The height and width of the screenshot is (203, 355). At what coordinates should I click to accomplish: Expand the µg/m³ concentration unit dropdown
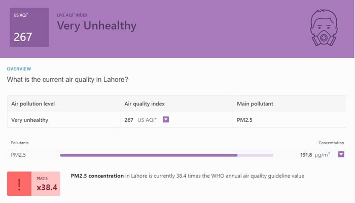pyautogui.click(x=341, y=154)
